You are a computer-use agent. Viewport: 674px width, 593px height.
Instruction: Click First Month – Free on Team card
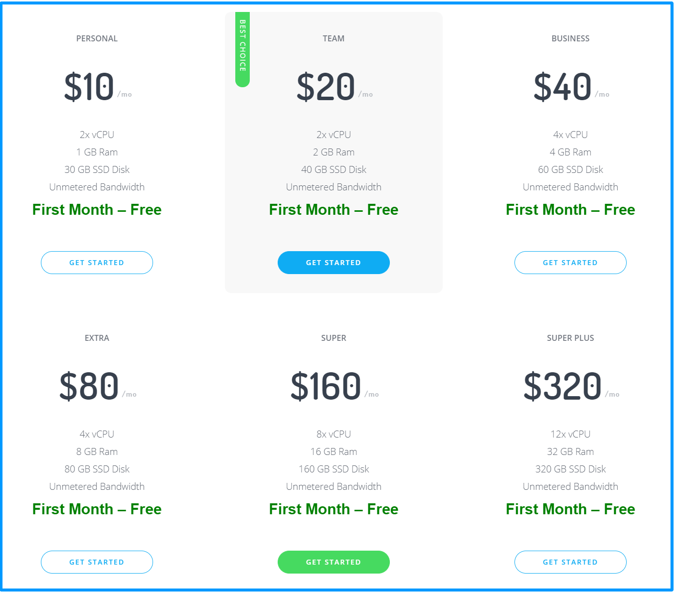[x=334, y=210]
